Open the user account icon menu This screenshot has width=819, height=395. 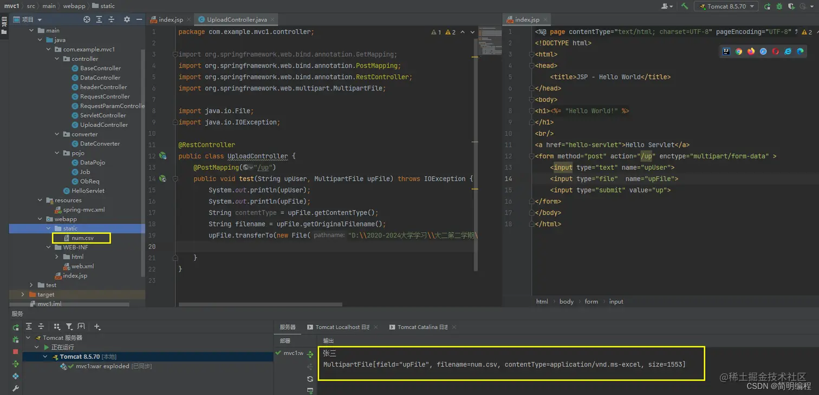coord(667,6)
